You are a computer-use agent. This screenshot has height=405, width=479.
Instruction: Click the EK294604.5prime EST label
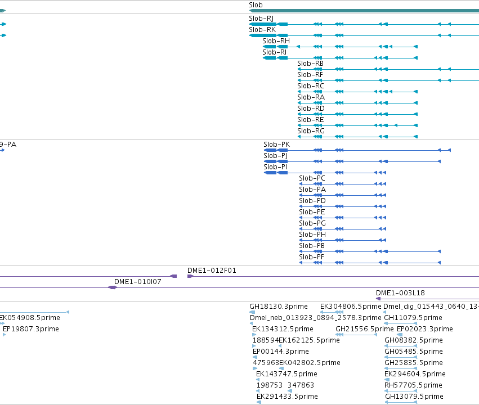415,374
